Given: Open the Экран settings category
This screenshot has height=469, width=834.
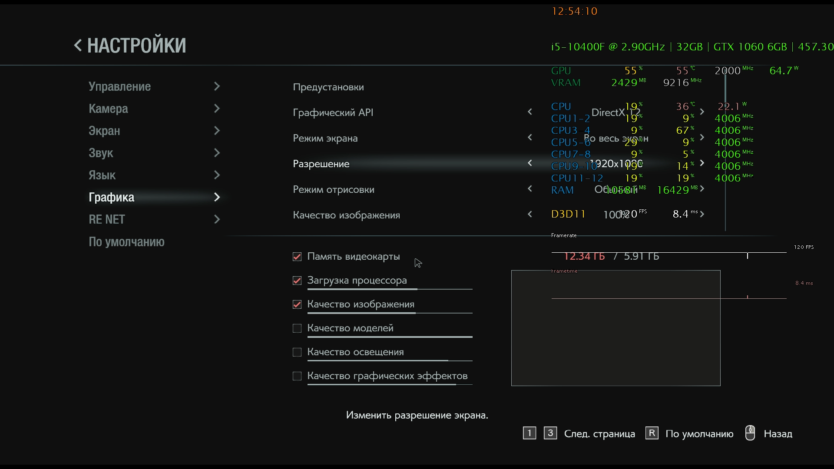Looking at the screenshot, I should click(104, 131).
